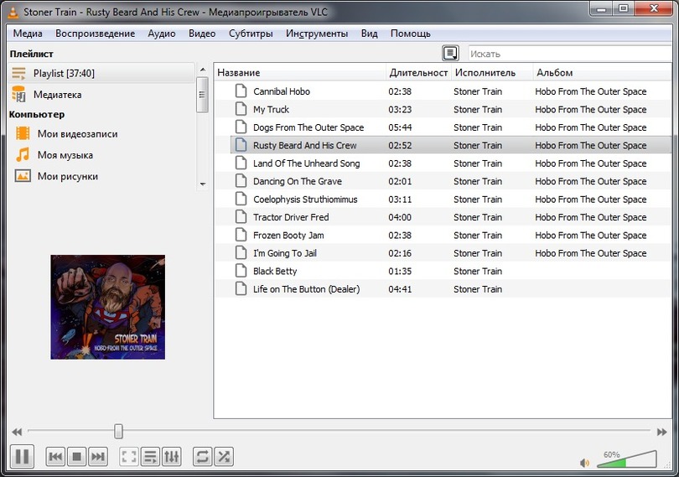Sort by Исполнитель column header
This screenshot has width=679, height=477.
click(492, 72)
